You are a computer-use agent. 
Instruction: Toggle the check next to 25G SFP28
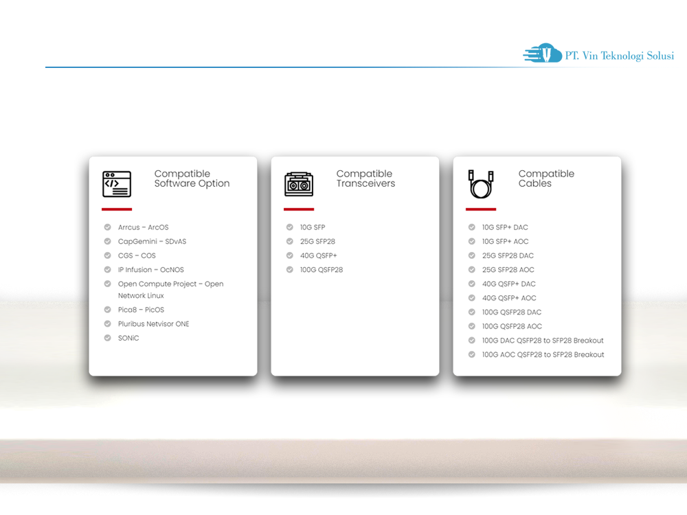click(x=289, y=241)
